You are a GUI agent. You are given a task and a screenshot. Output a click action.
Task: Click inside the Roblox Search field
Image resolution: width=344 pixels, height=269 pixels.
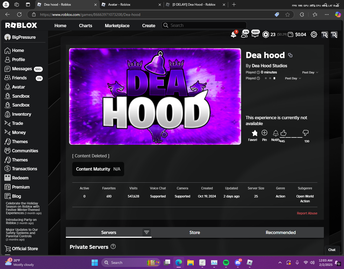click(204, 25)
